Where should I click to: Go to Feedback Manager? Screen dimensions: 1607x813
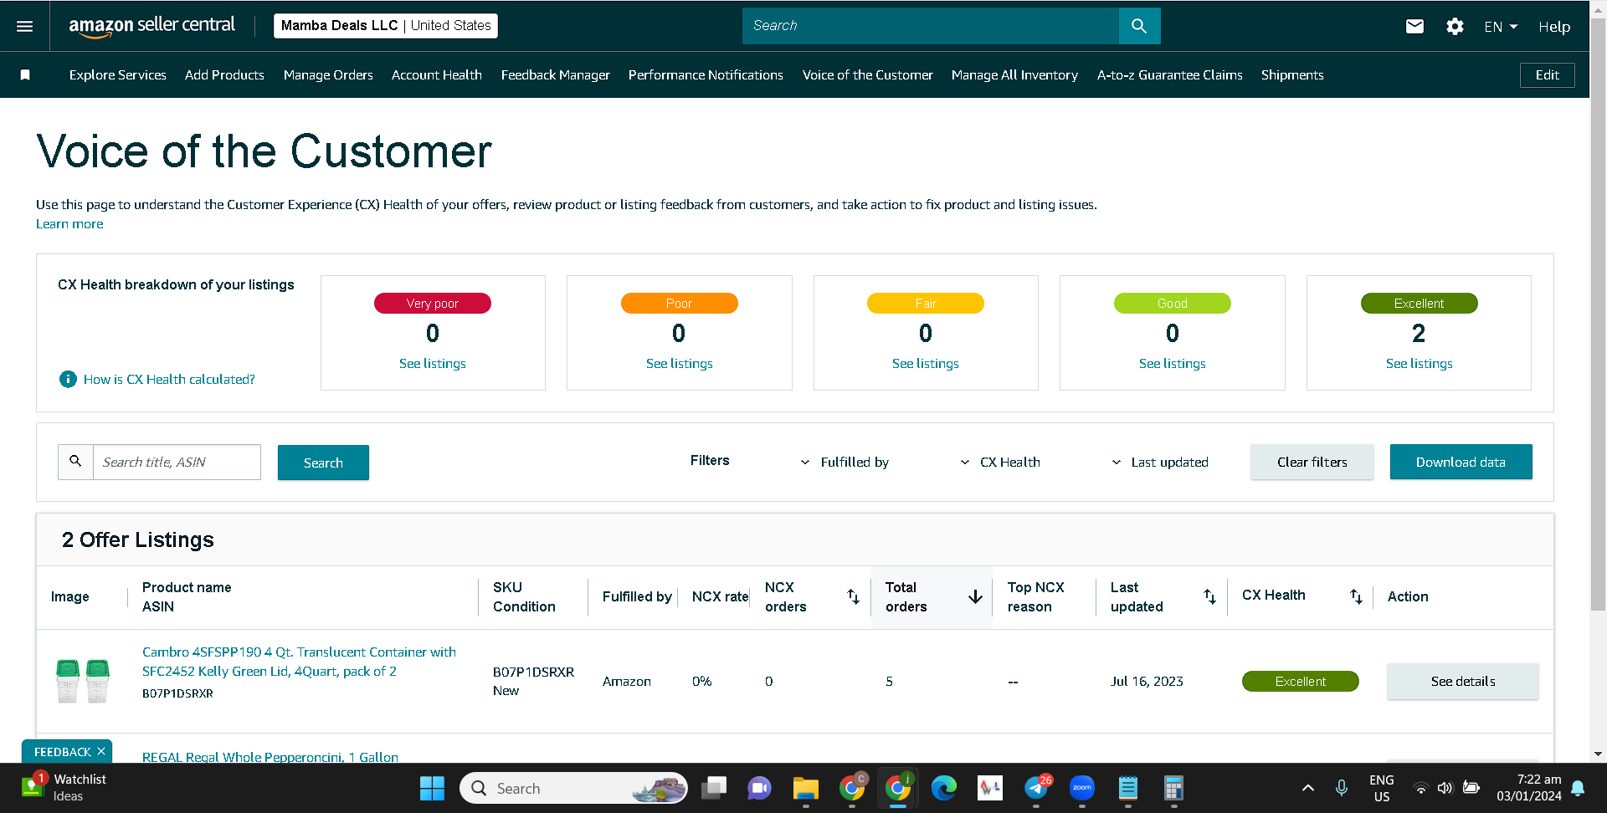556,75
